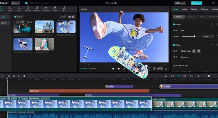Open the Audio tool in top toolbar
Screen dimensions: 218x118
point(10,9)
